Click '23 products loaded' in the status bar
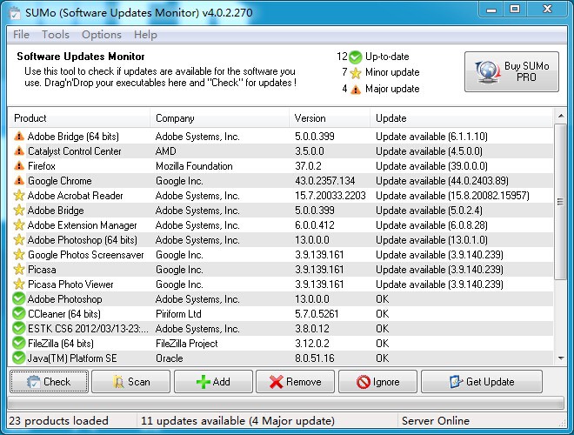Image resolution: width=574 pixels, height=435 pixels. (x=58, y=421)
